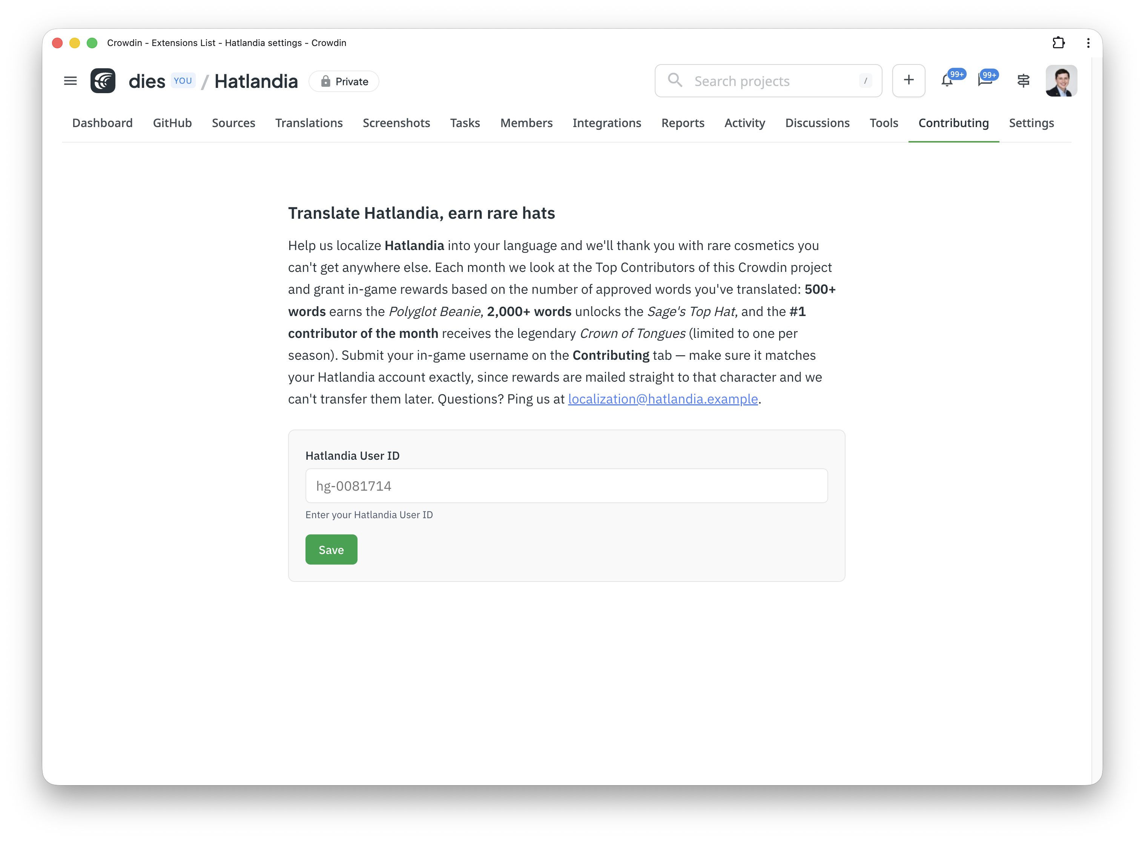
Task: Click the 'Hatlandia User ID' field label
Action: coord(352,456)
